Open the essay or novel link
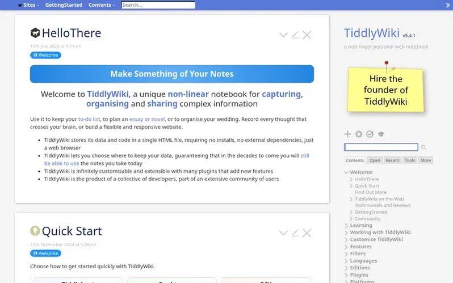 click(x=147, y=119)
